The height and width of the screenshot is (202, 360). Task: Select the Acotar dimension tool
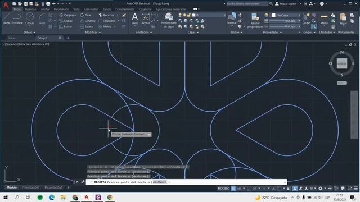click(146, 19)
